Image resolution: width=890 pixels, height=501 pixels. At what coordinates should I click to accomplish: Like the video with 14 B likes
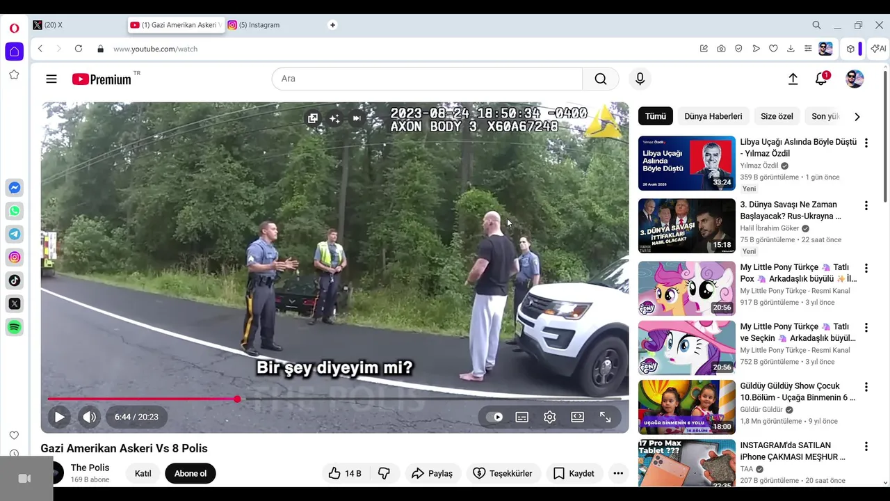pyautogui.click(x=345, y=473)
